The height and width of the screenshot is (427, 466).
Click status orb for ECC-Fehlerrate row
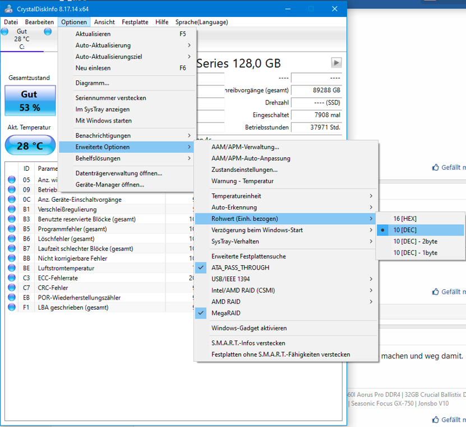pos(12,278)
